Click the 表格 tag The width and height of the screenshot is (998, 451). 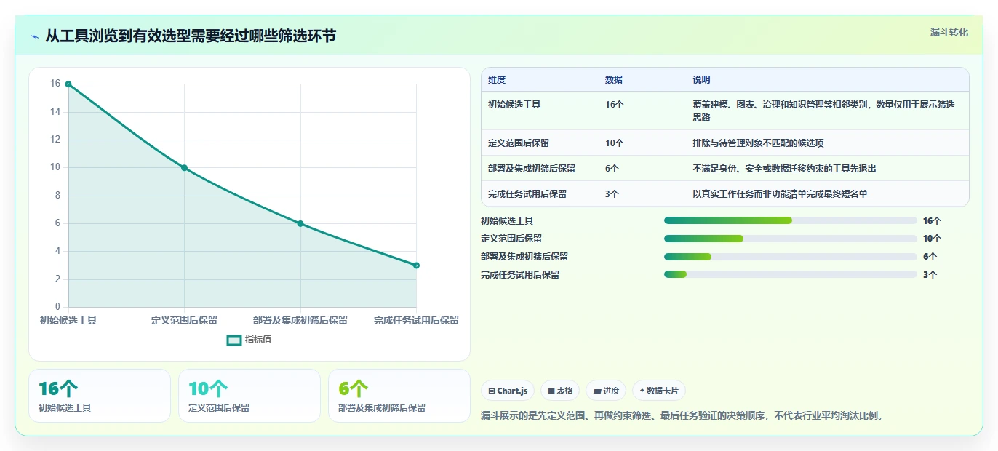[560, 391]
